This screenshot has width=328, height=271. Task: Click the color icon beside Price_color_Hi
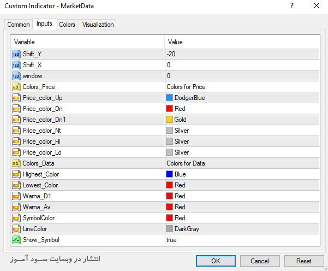(16, 142)
